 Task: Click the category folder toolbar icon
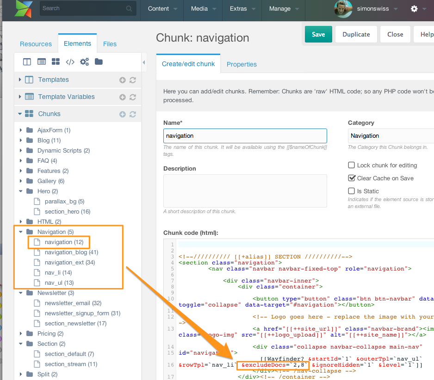99,62
